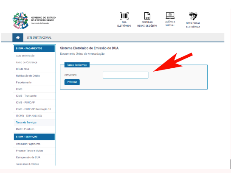Select Reimpressão de DUA sidebar link
This screenshot has width=231, height=173.
[x=28, y=157]
